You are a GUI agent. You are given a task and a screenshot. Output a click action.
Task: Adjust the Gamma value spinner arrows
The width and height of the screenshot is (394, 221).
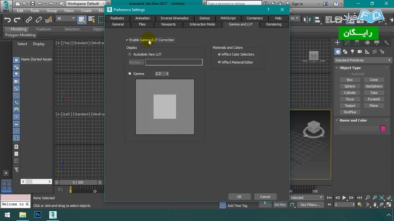pyautogui.click(x=167, y=74)
